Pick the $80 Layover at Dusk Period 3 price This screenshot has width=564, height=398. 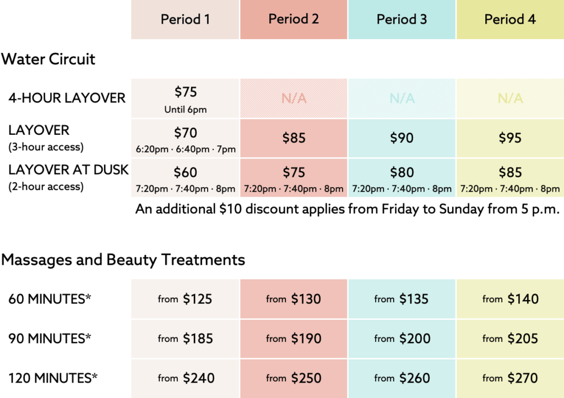[402, 173]
